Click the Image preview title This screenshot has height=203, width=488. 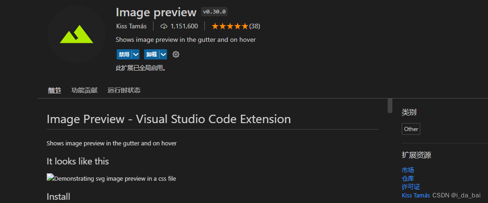coord(156,13)
